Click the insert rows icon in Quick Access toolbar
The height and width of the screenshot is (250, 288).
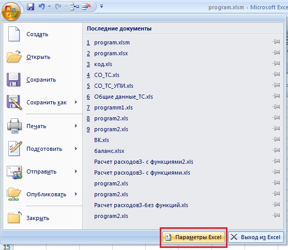point(74,7)
